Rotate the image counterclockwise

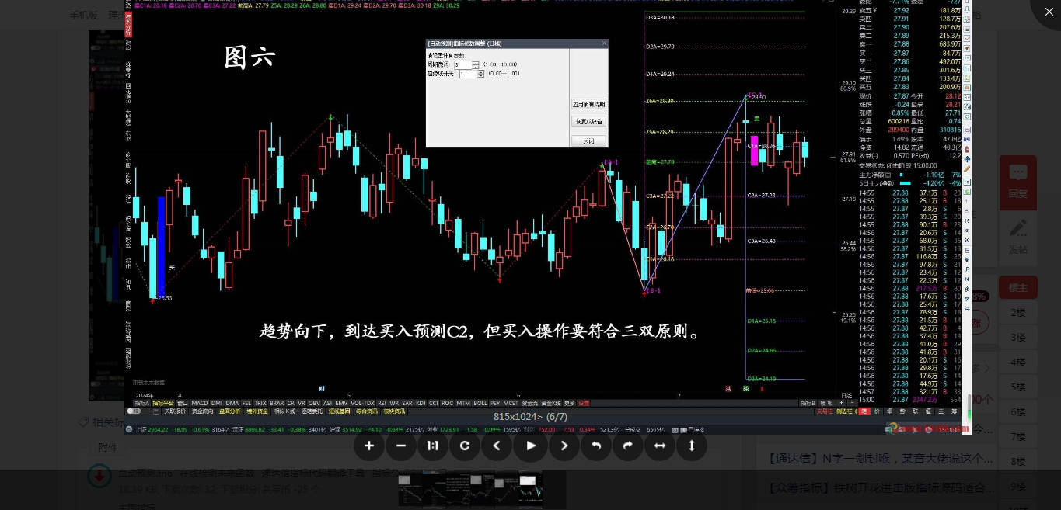click(596, 446)
